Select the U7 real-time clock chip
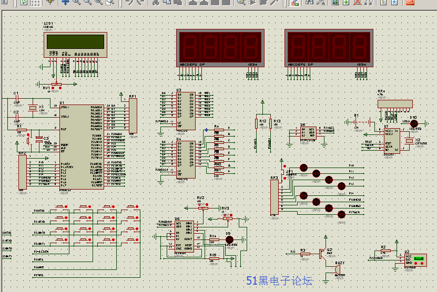Viewport: 437px width, 292px height. click(392, 141)
